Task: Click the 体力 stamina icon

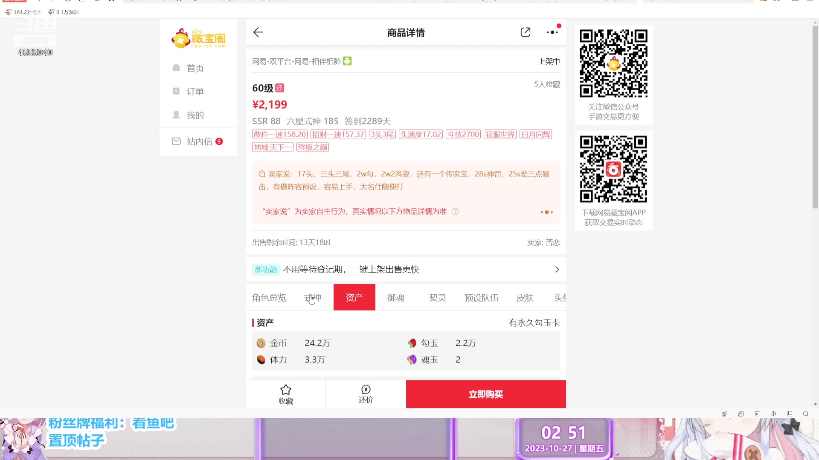Action: [x=261, y=360]
